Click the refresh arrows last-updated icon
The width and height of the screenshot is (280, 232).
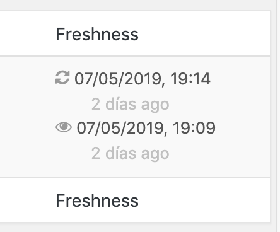(x=62, y=78)
